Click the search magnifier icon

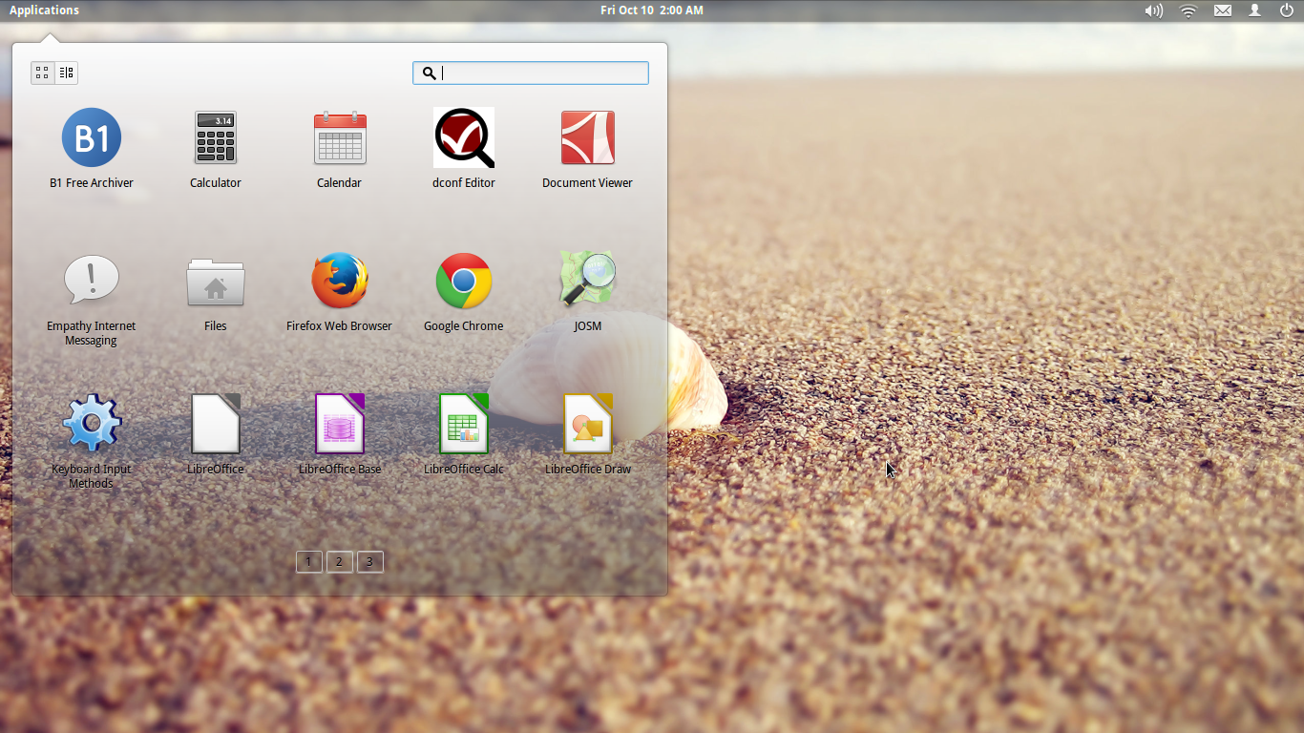click(430, 73)
